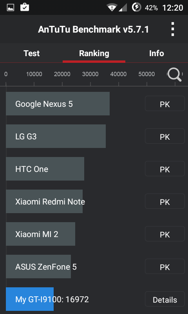Tap PK beside Xiaomi MI 2
This screenshot has height=314, width=188.
click(x=165, y=234)
